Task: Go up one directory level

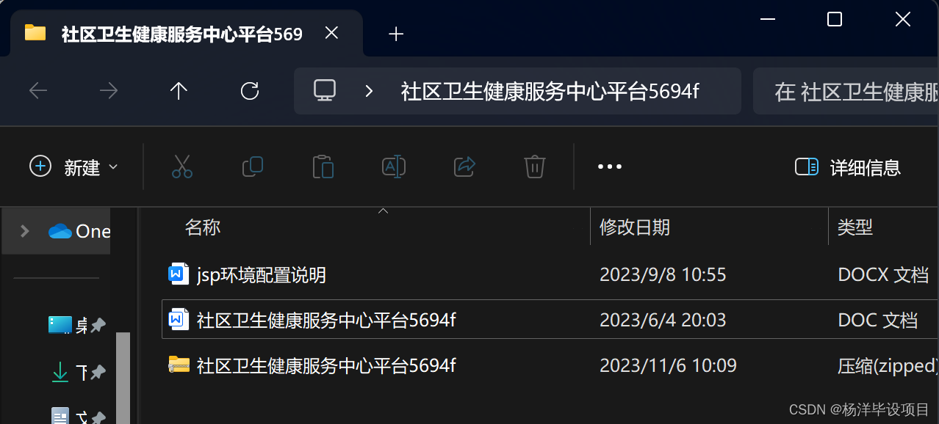Action: [x=179, y=91]
